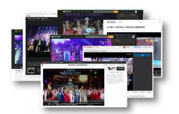The height and width of the screenshot is (114, 179).
Task: Click the red logo above the black video bar
Action: pos(87,47)
